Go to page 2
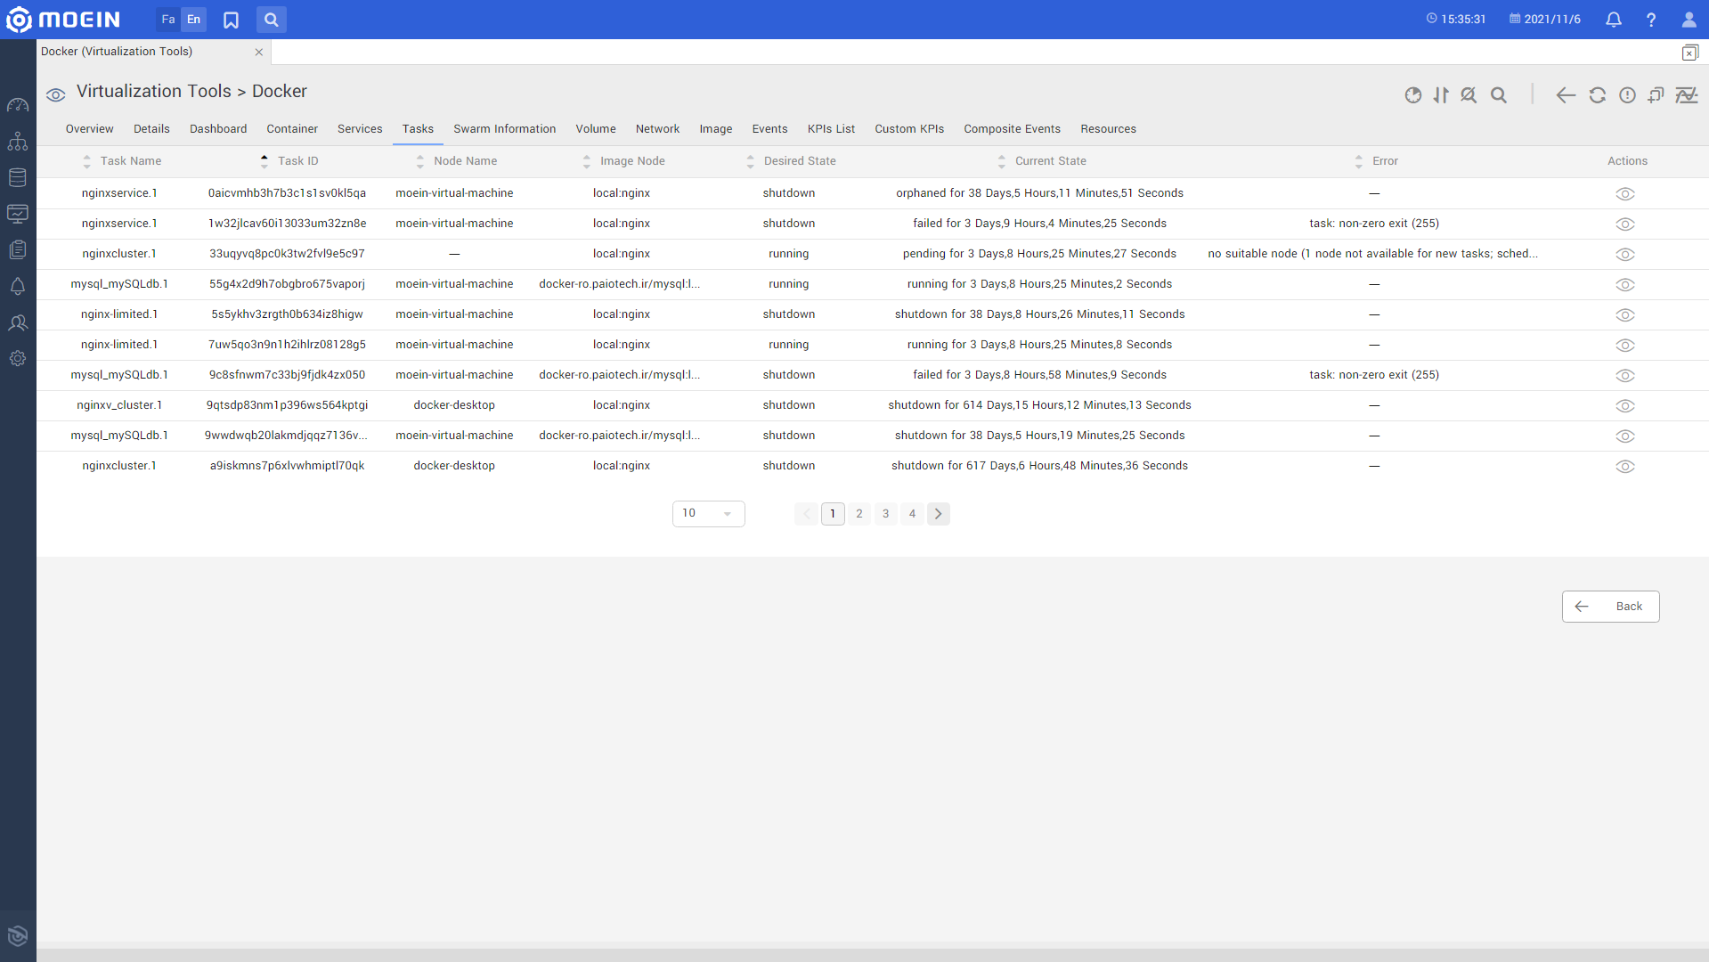 tap(859, 514)
